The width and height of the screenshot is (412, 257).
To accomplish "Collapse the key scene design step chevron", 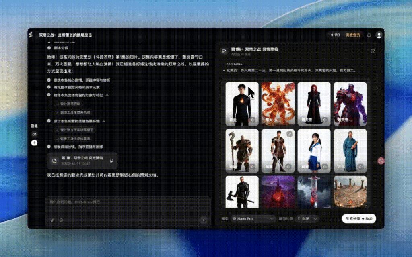I will point(103,121).
